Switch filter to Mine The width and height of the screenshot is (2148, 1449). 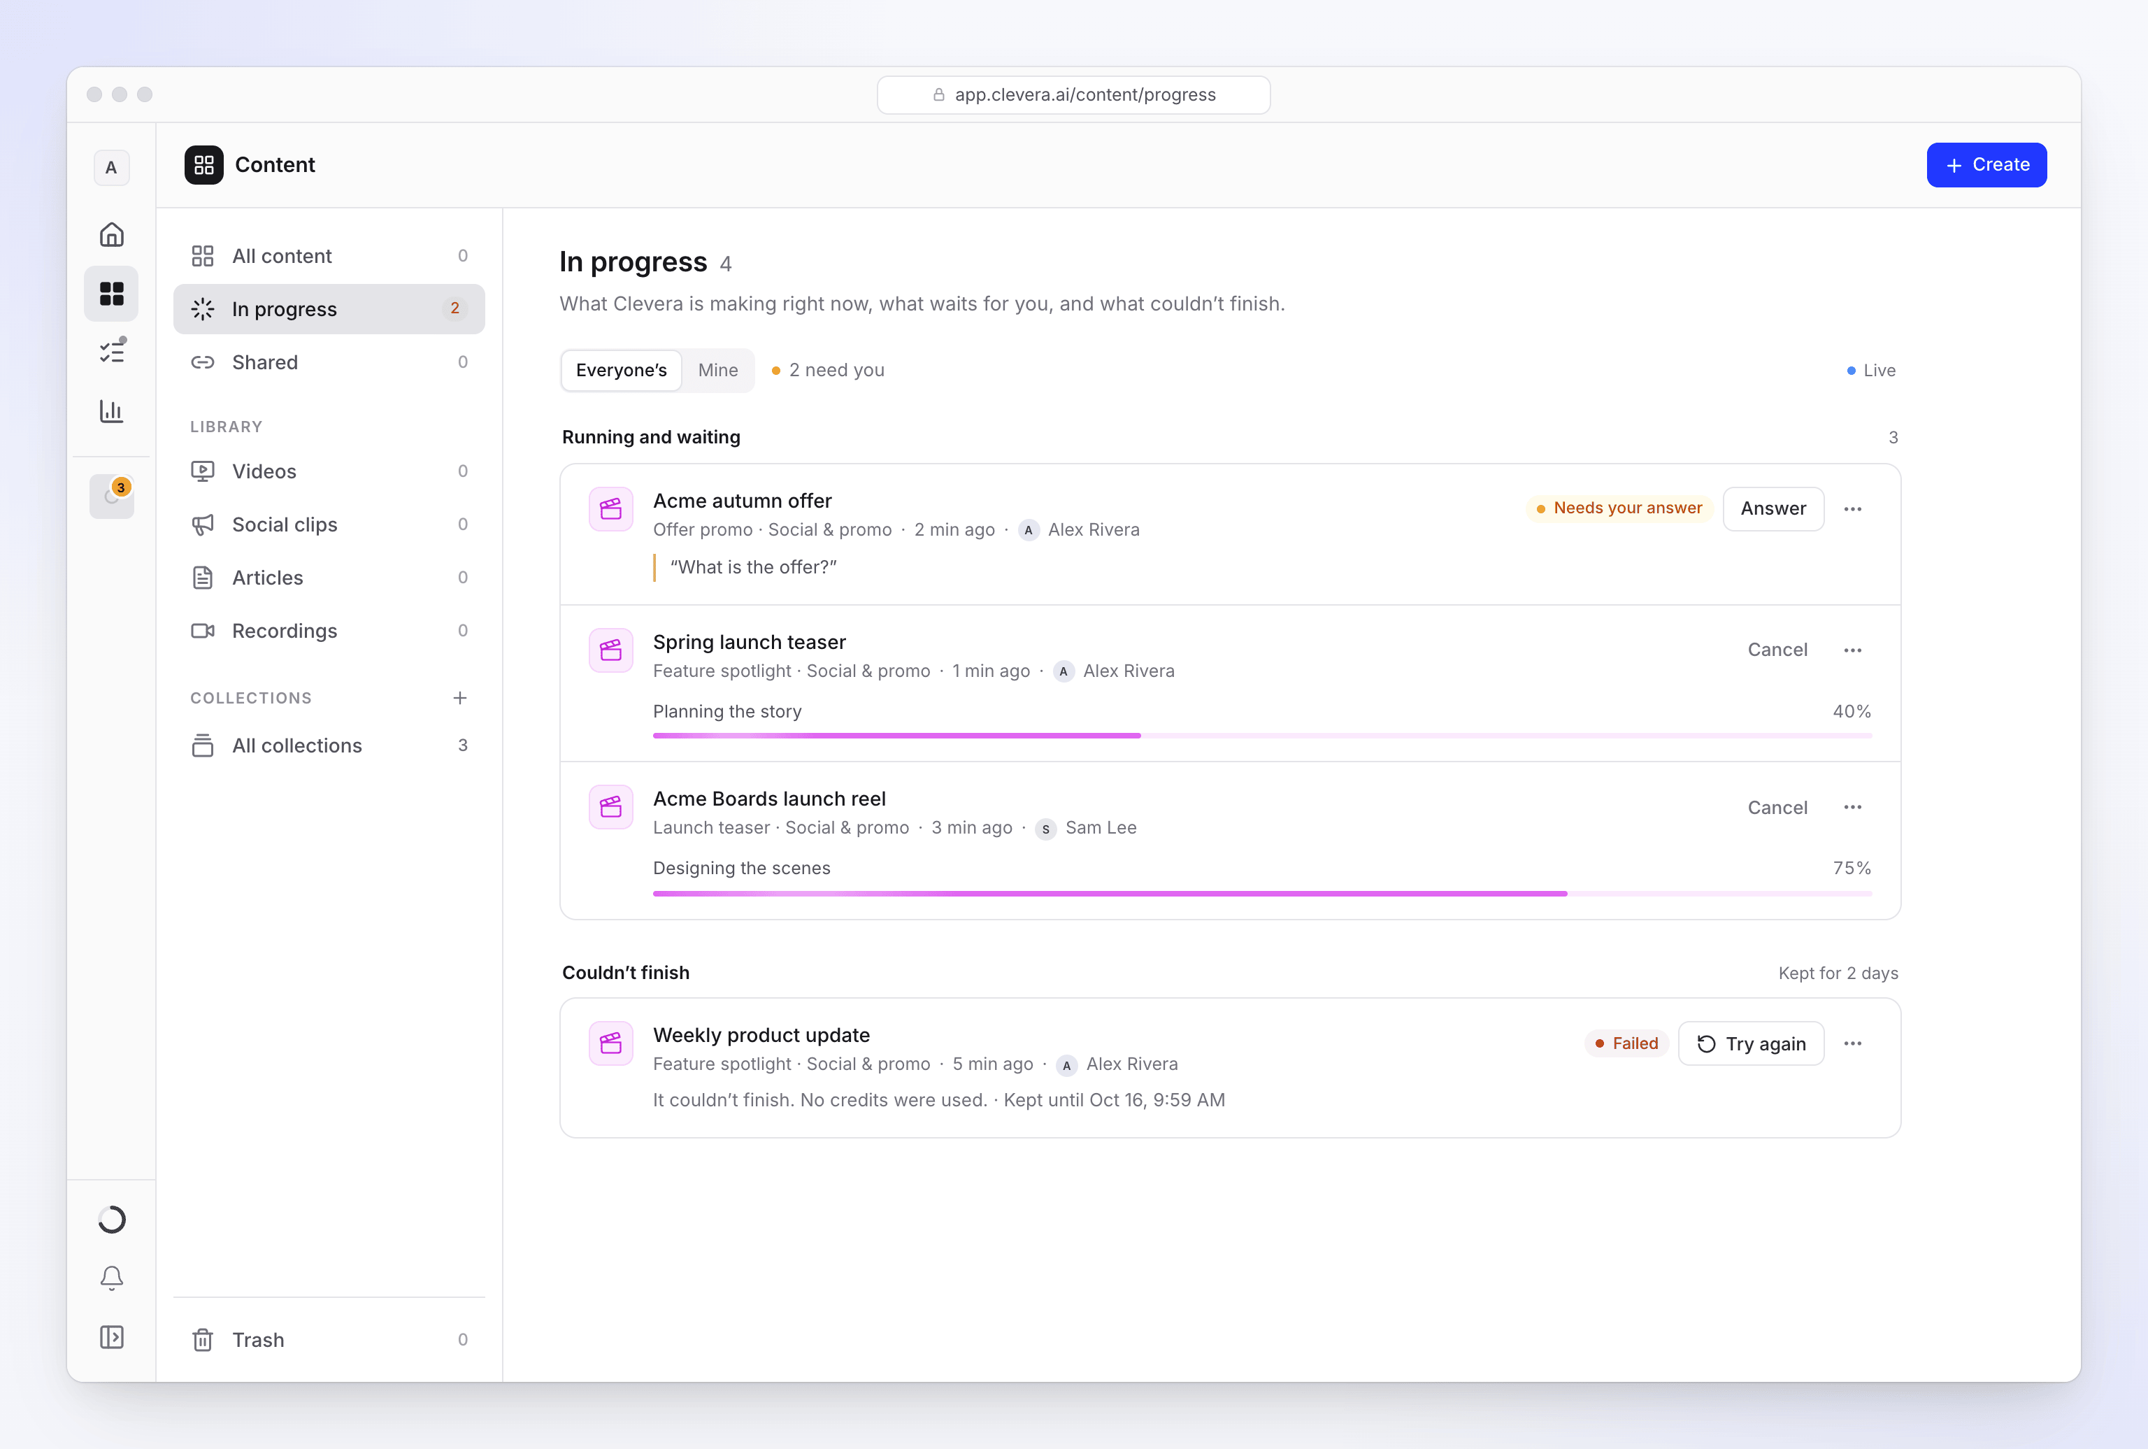click(x=718, y=371)
